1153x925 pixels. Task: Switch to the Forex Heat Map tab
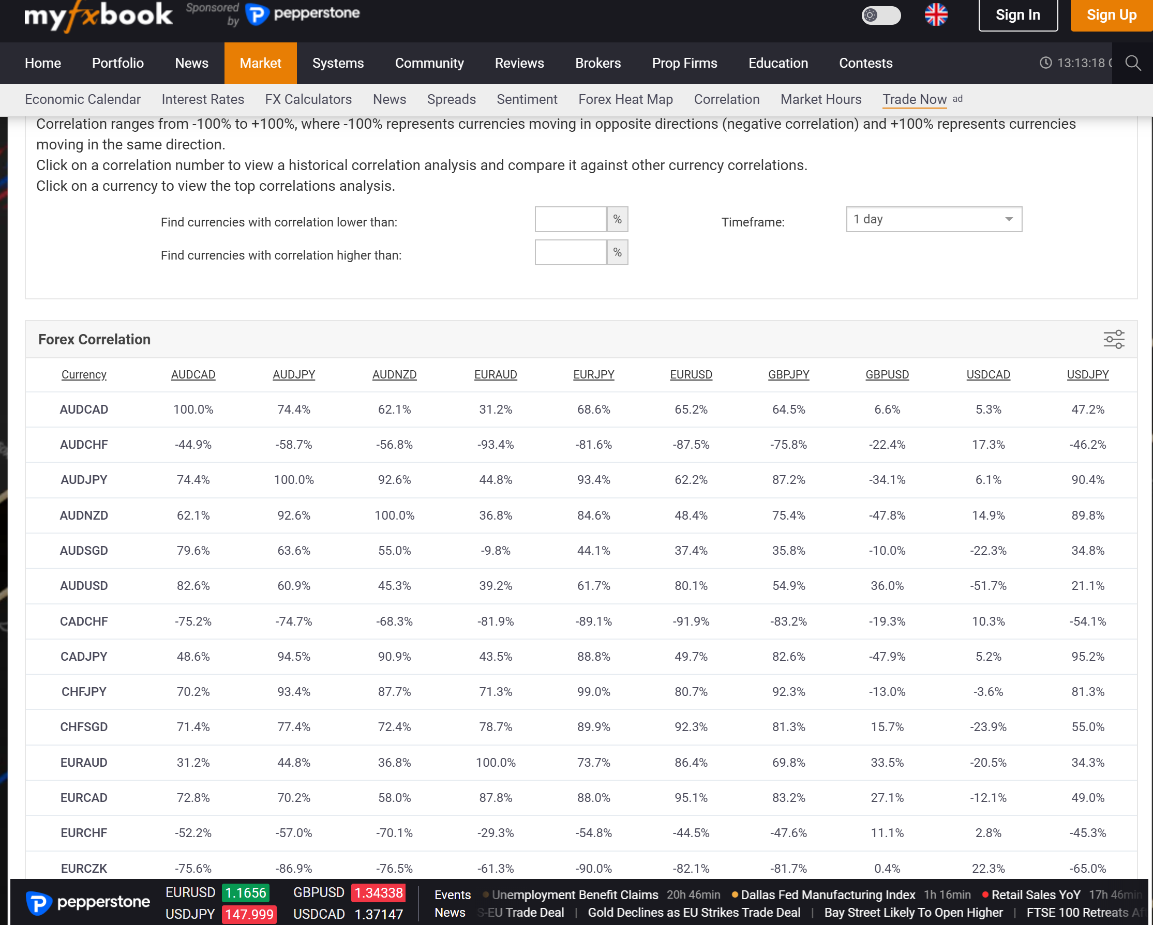[x=625, y=99]
